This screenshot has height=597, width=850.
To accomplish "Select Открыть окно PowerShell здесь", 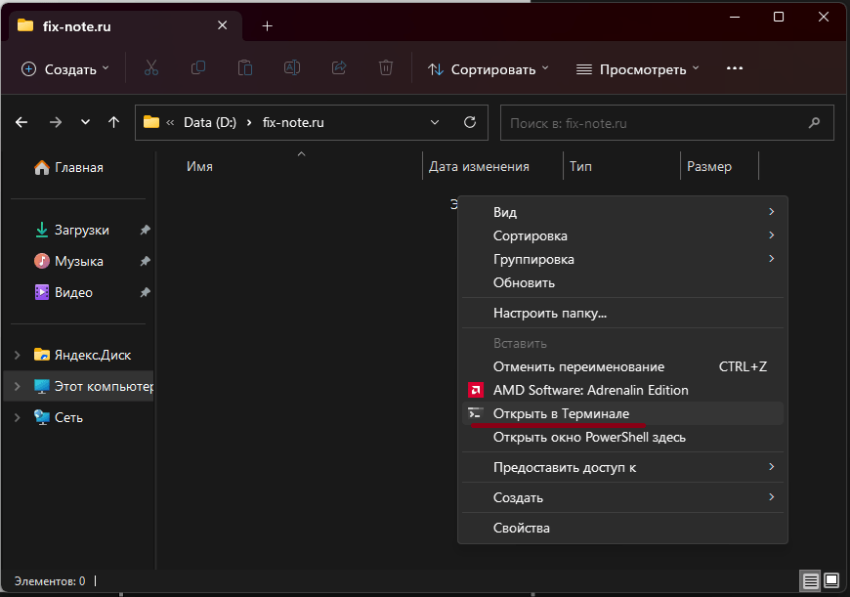I will [x=622, y=437].
